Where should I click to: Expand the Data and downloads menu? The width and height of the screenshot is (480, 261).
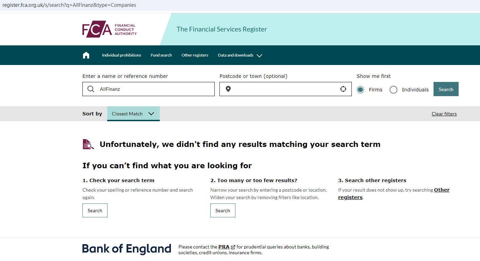tap(240, 55)
